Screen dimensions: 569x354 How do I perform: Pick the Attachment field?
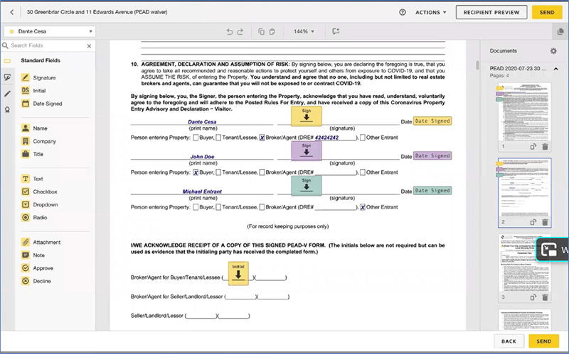41,242
